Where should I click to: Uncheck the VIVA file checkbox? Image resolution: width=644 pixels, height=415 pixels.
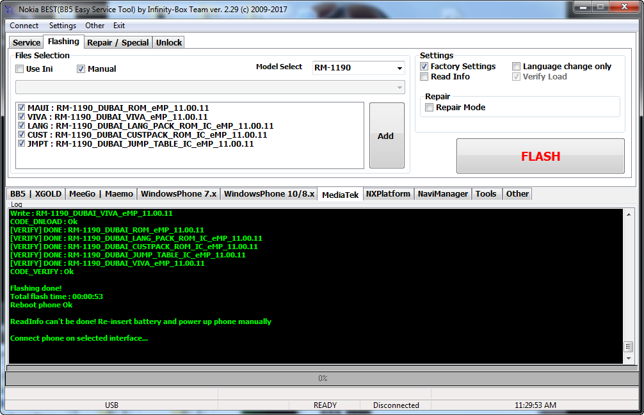coord(21,117)
